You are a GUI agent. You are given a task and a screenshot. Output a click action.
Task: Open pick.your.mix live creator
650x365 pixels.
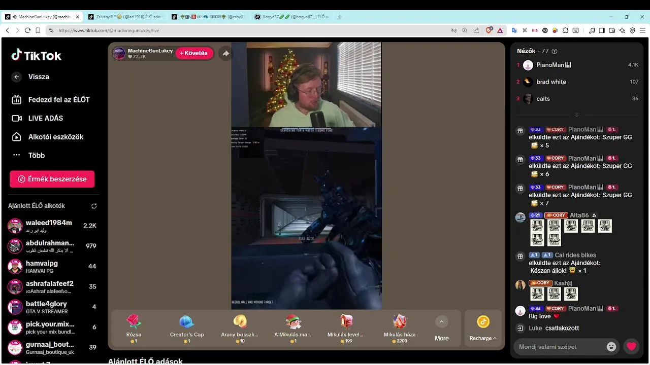(52, 327)
